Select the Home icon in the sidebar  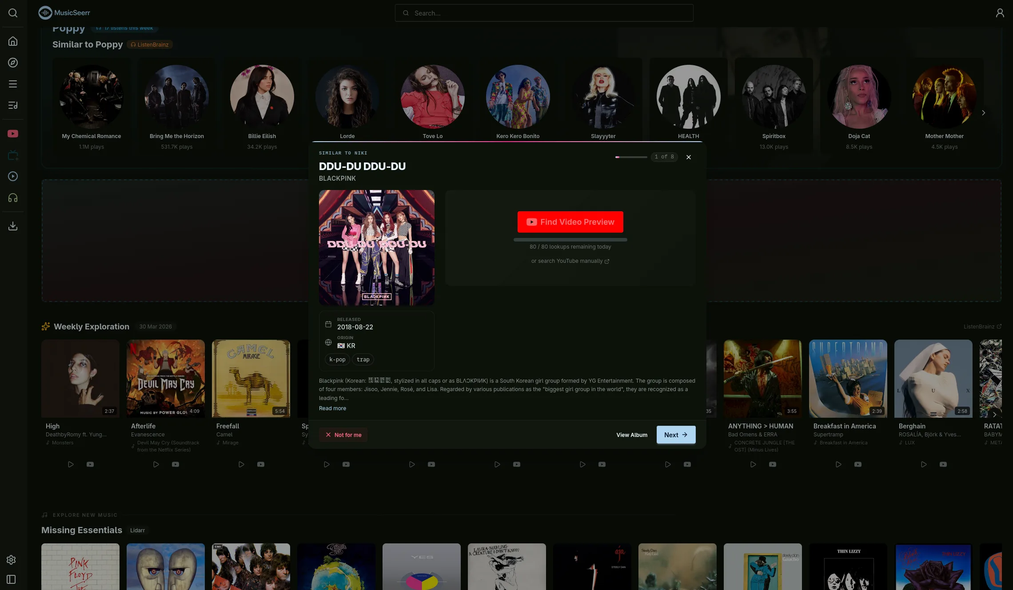(12, 41)
